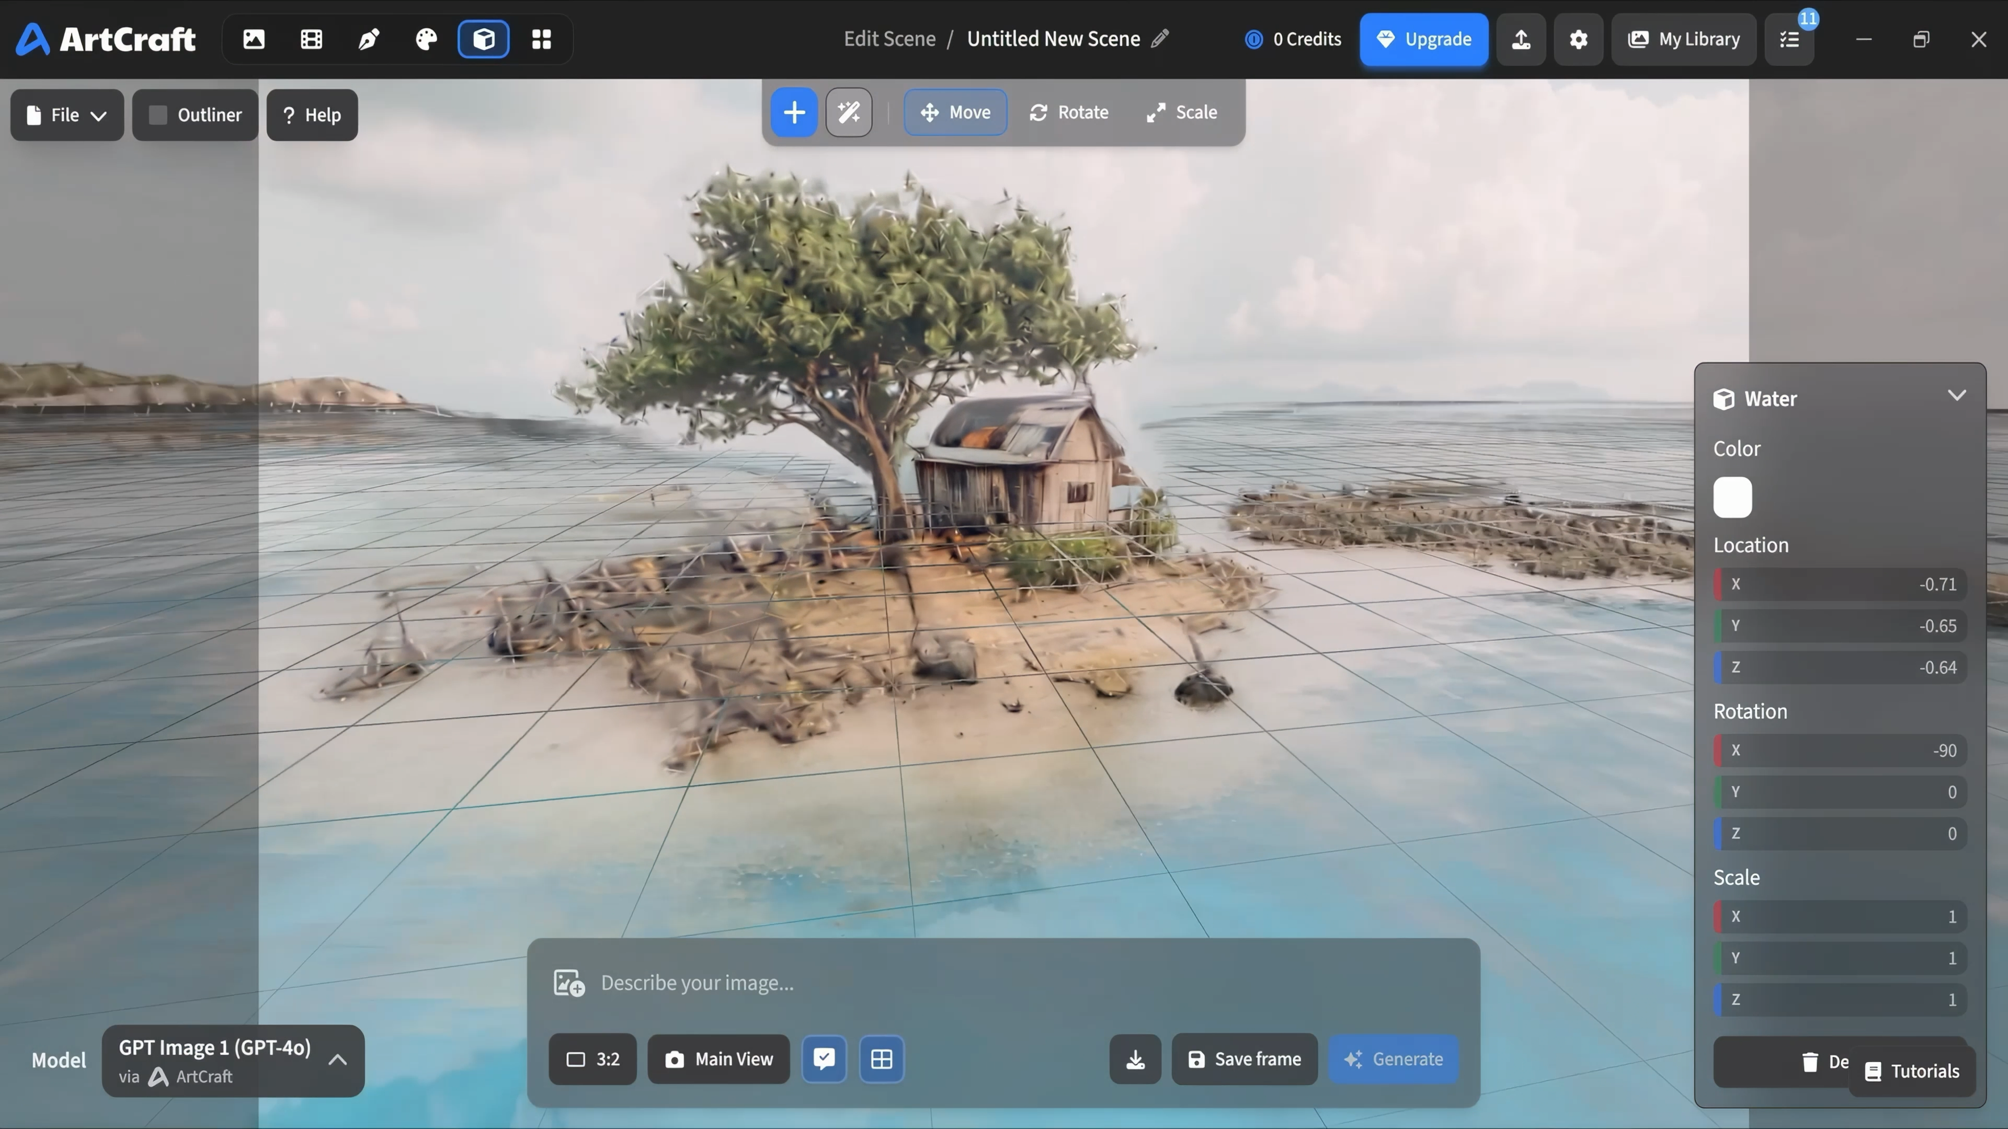Toggle the blue checkmark bubble button
Screen dimensions: 2008x1129
pyautogui.click(x=824, y=1059)
